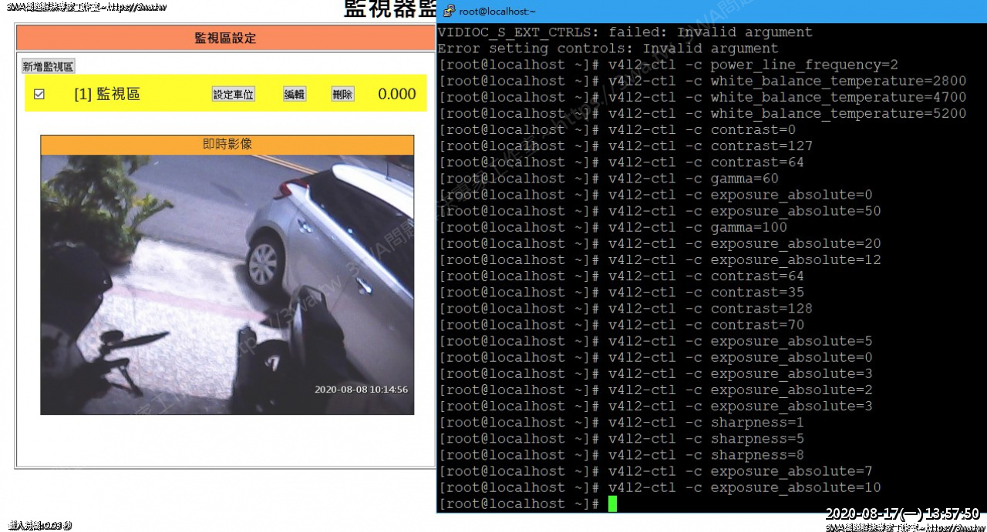Toggle the checkbox for [1] 監視區
The image size is (987, 532).
(x=39, y=94)
